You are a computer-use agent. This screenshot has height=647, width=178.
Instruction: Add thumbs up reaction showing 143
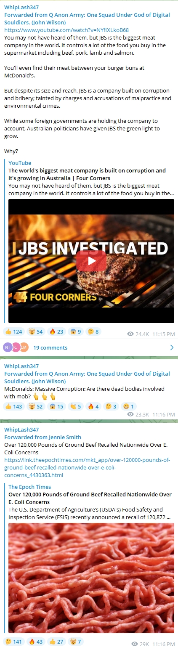pos(13,406)
